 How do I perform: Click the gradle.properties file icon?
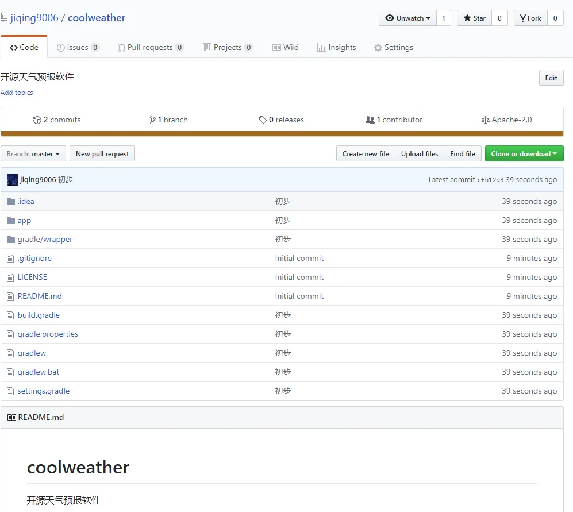click(10, 334)
